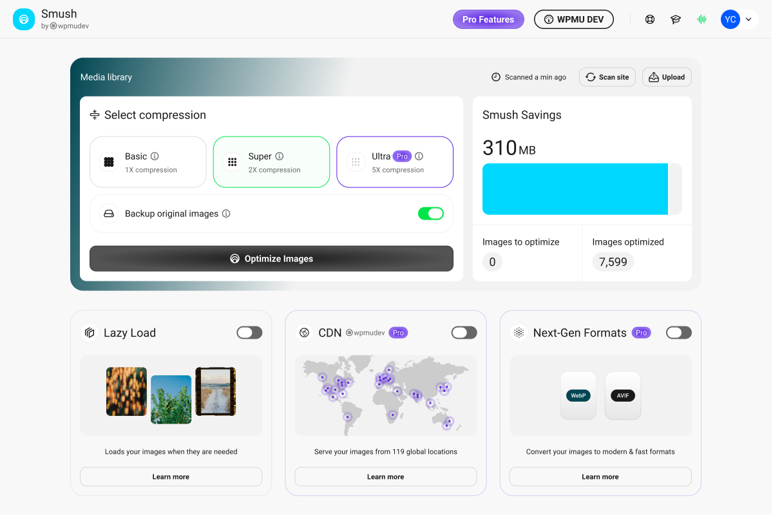Click the Scan site button
This screenshot has height=515, width=773.
tap(607, 77)
